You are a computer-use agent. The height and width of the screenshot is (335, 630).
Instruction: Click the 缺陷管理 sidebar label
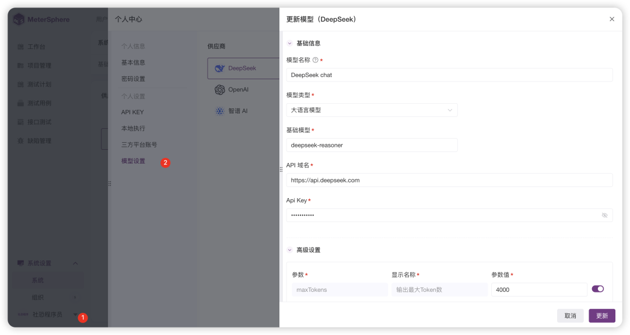pyautogui.click(x=40, y=141)
